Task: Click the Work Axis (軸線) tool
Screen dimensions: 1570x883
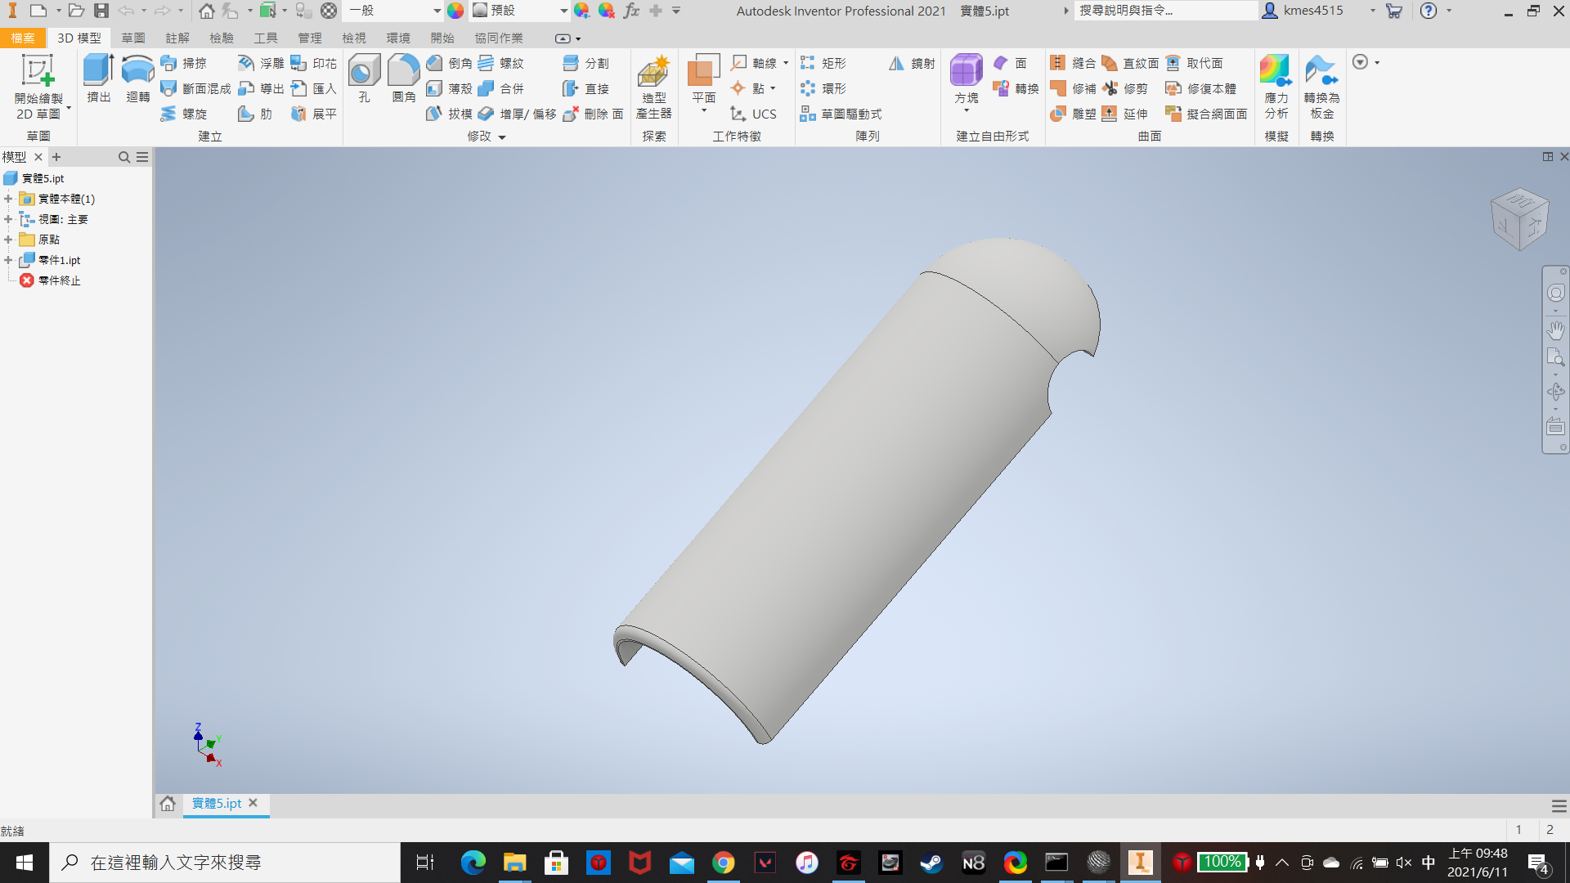Action: pos(754,63)
